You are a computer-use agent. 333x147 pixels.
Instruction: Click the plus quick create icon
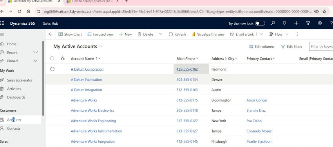[x=296, y=23]
